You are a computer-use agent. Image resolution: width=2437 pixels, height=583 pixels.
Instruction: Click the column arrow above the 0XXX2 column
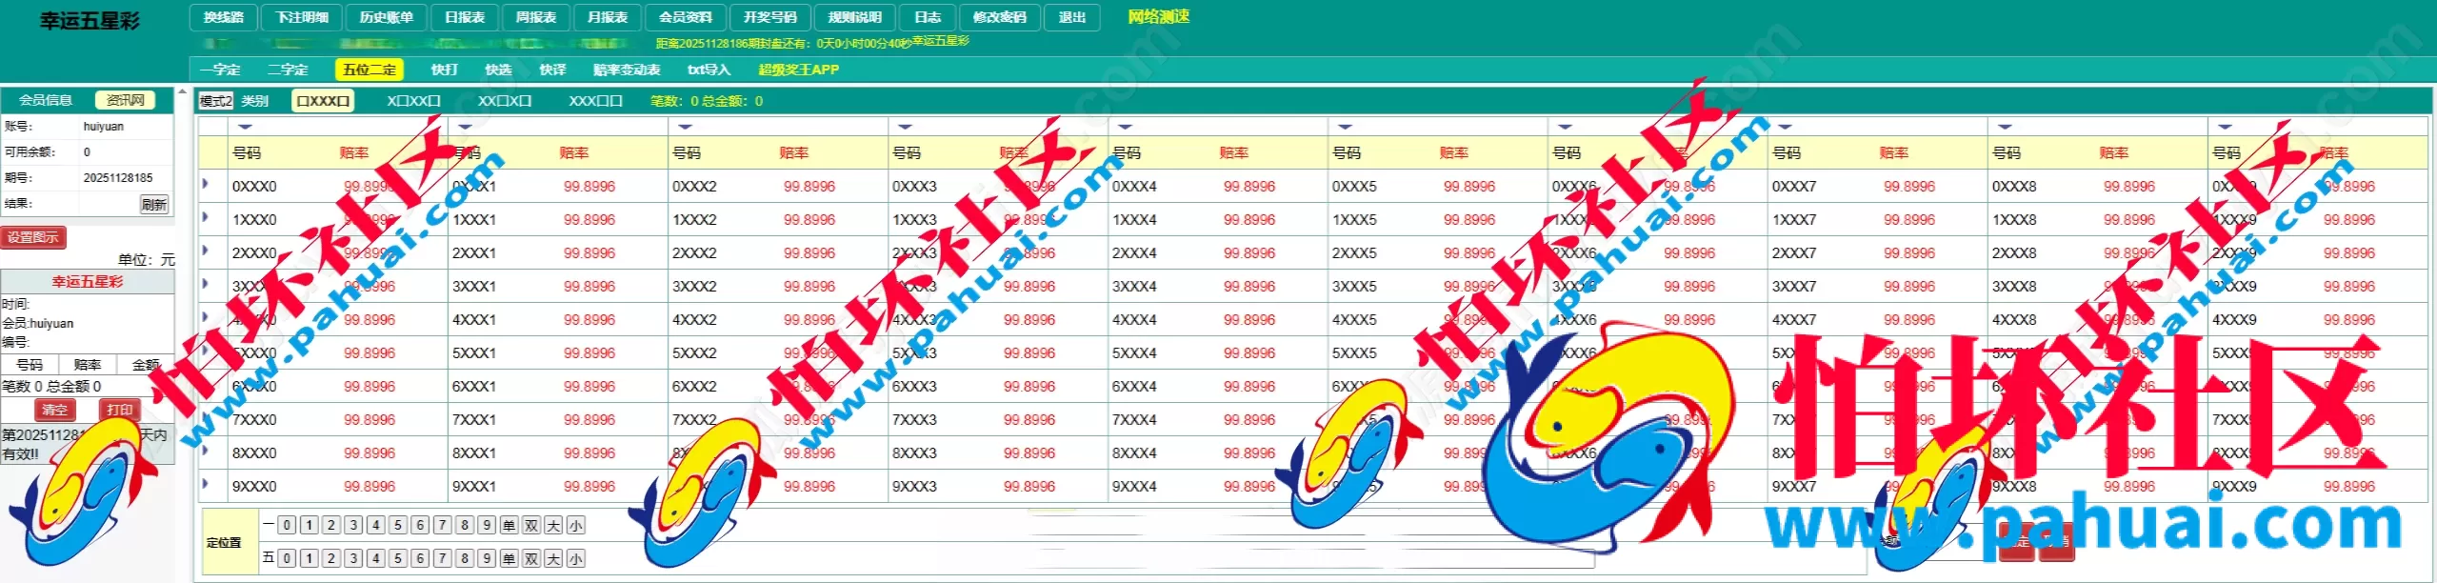click(685, 126)
